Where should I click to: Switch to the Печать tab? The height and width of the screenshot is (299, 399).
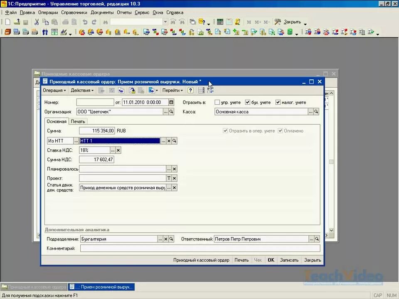coord(78,121)
